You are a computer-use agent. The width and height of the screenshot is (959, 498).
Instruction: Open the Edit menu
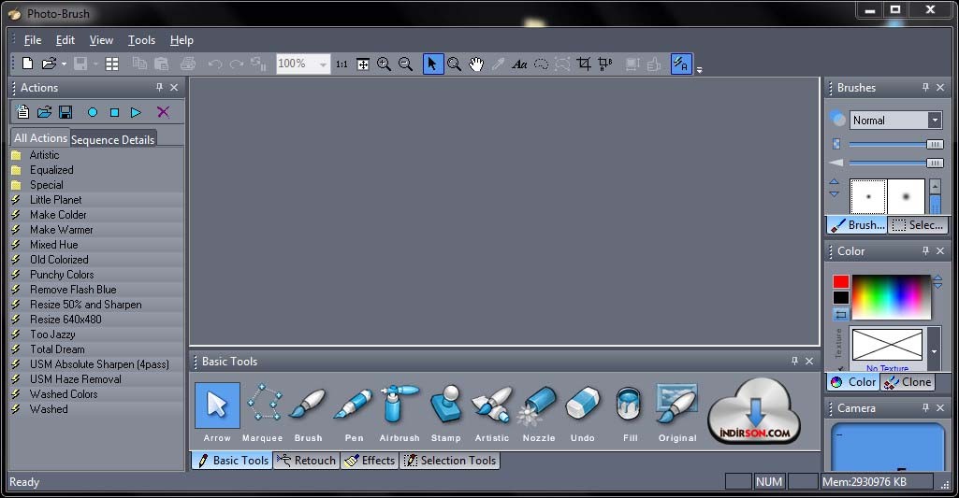[65, 40]
